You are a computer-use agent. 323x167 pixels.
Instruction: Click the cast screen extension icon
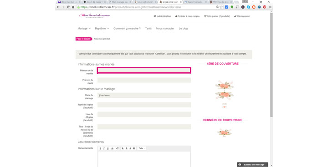pos(237,7)
